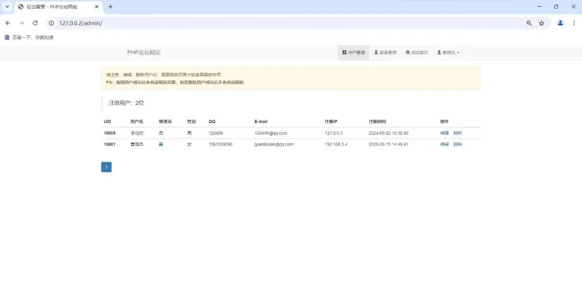Click the Baidu paw bookmark icon
The image size is (582, 307).
point(7,37)
